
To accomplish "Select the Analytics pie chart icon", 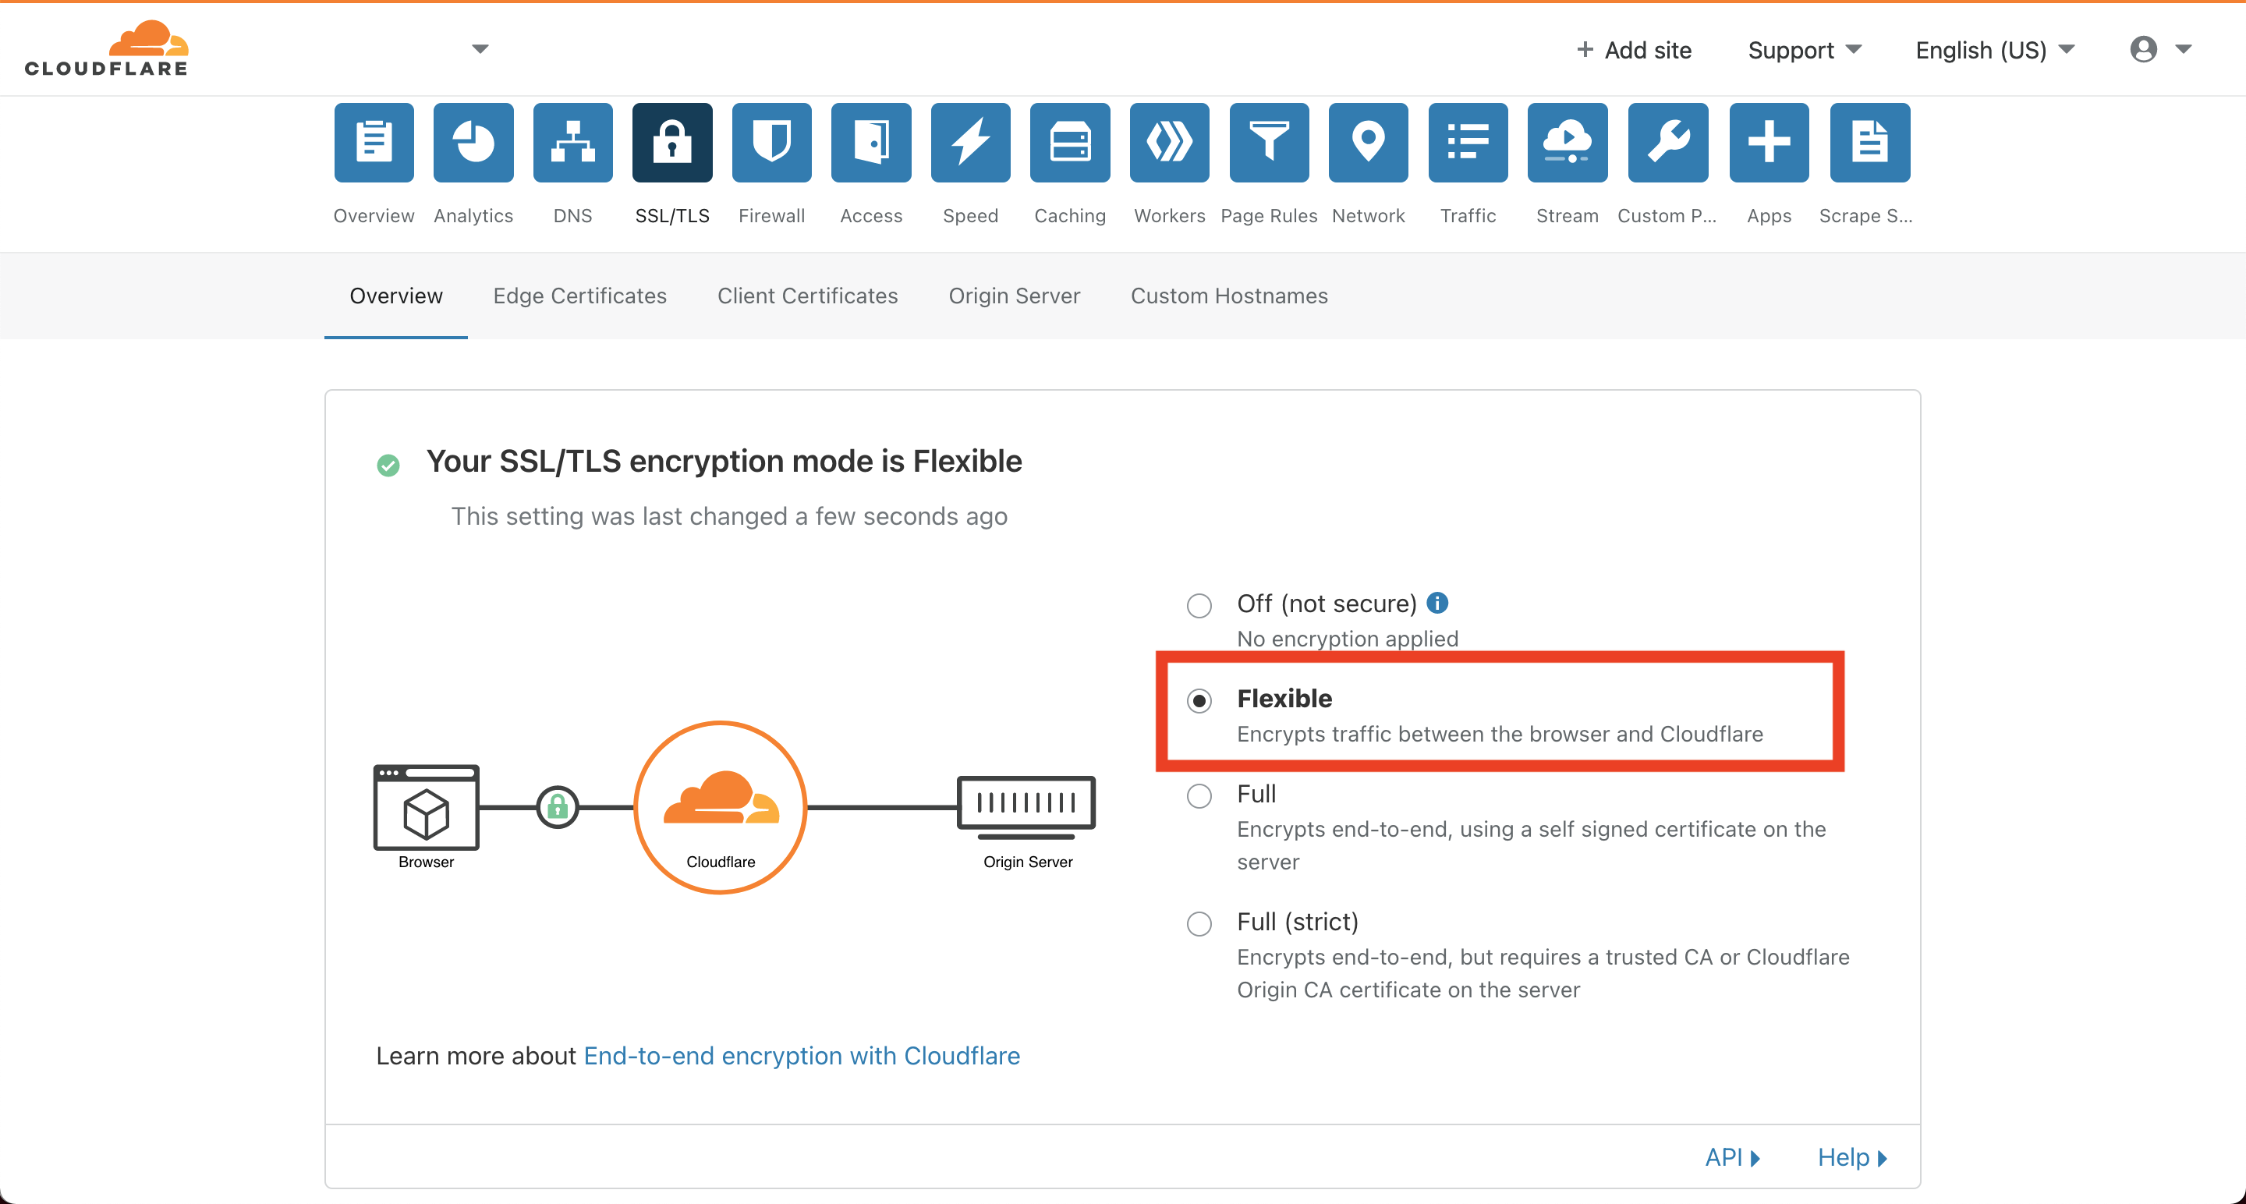I will click(x=473, y=142).
